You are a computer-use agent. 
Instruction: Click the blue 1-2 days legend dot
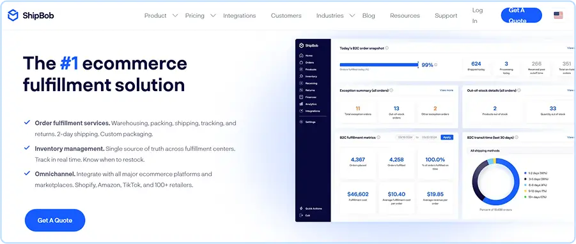pyautogui.click(x=525, y=173)
